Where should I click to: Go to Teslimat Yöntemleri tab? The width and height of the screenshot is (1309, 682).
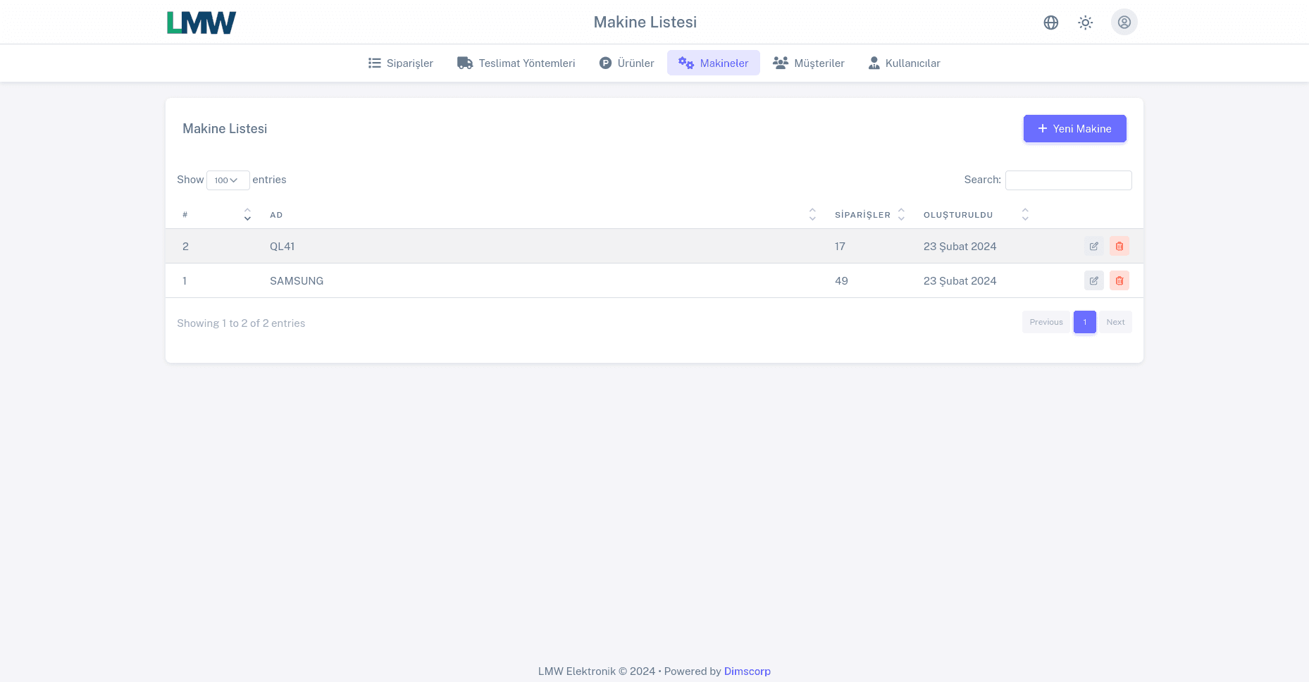pyautogui.click(x=516, y=63)
